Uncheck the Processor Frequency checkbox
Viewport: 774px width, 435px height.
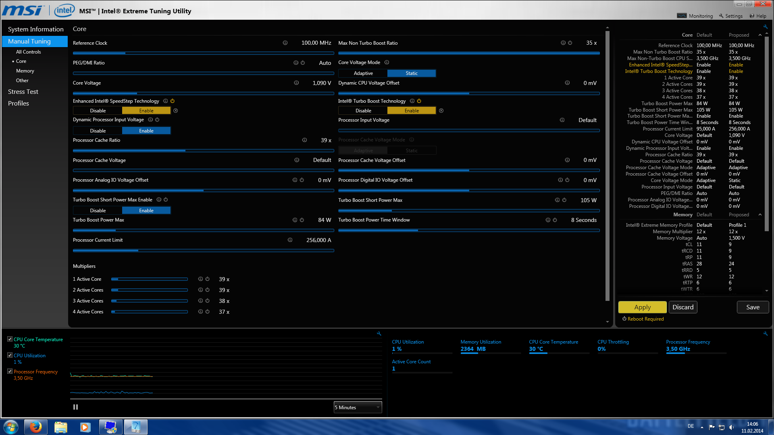pos(10,371)
